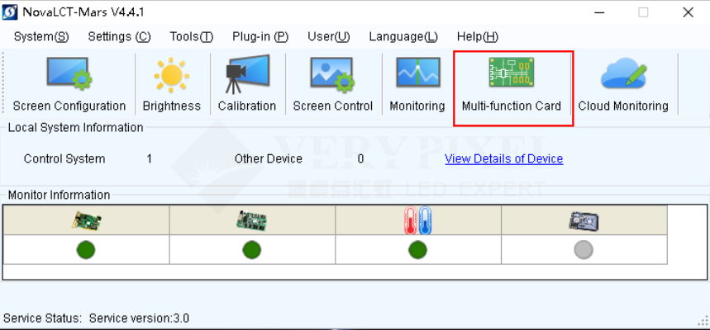Open the Monitoring graph tool
The height and width of the screenshot is (330, 710).
(x=417, y=84)
